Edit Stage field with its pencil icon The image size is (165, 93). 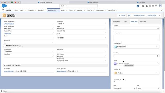coord(105,28)
